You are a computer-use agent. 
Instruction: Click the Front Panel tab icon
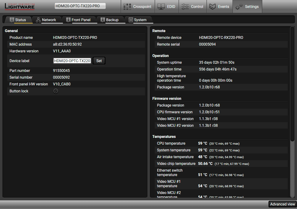(68, 20)
